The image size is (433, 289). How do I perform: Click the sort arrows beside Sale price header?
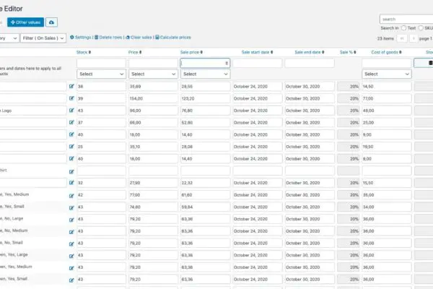pyautogui.click(x=201, y=52)
